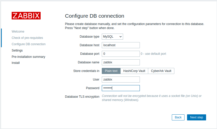Open the Database type dropdown

click(112, 37)
